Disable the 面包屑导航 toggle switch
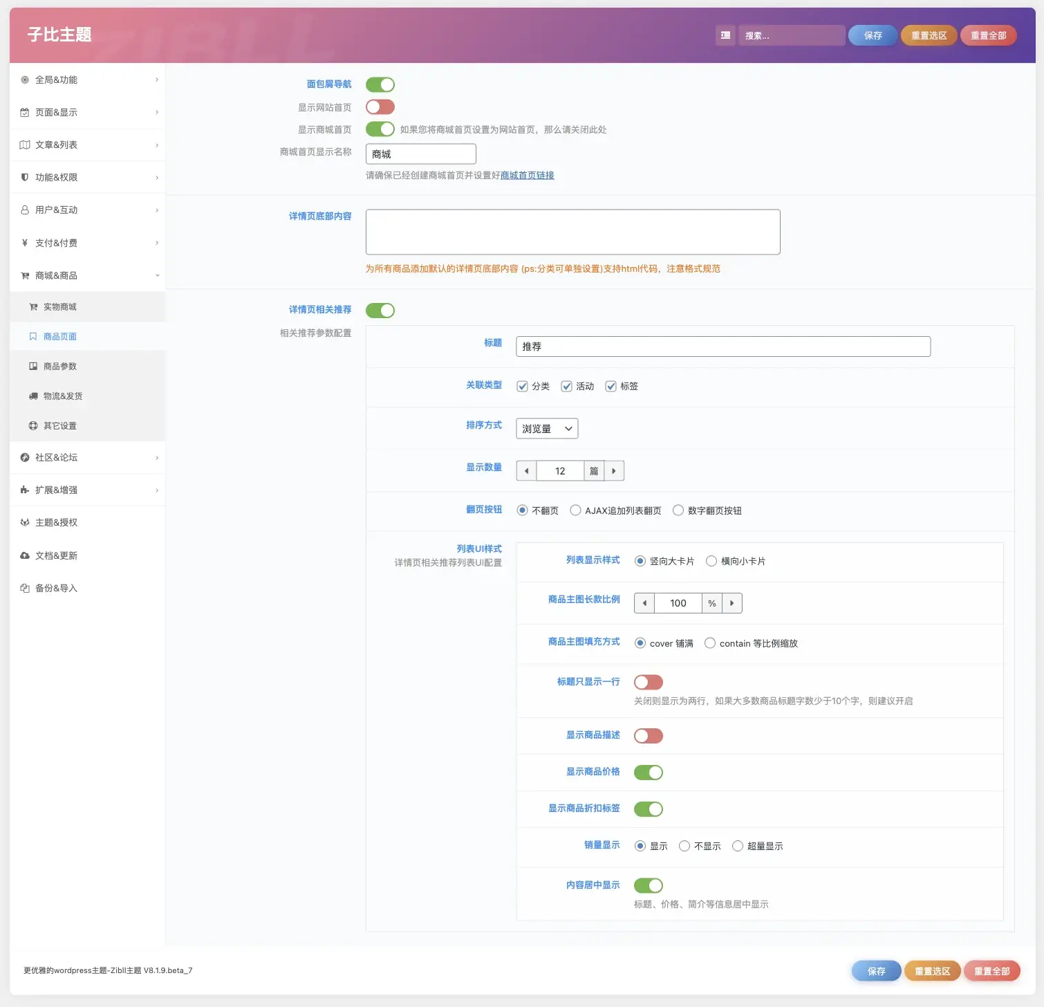The height and width of the screenshot is (1007, 1044). (x=380, y=84)
